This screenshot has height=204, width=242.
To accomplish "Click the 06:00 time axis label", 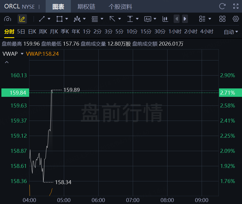I will (x=98, y=200).
